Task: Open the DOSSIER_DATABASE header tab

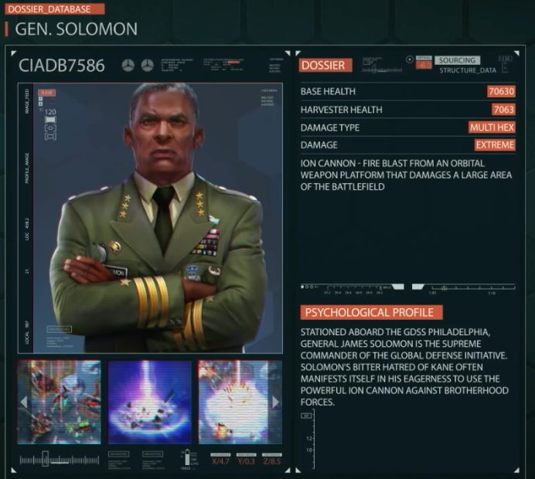Action: coord(55,9)
